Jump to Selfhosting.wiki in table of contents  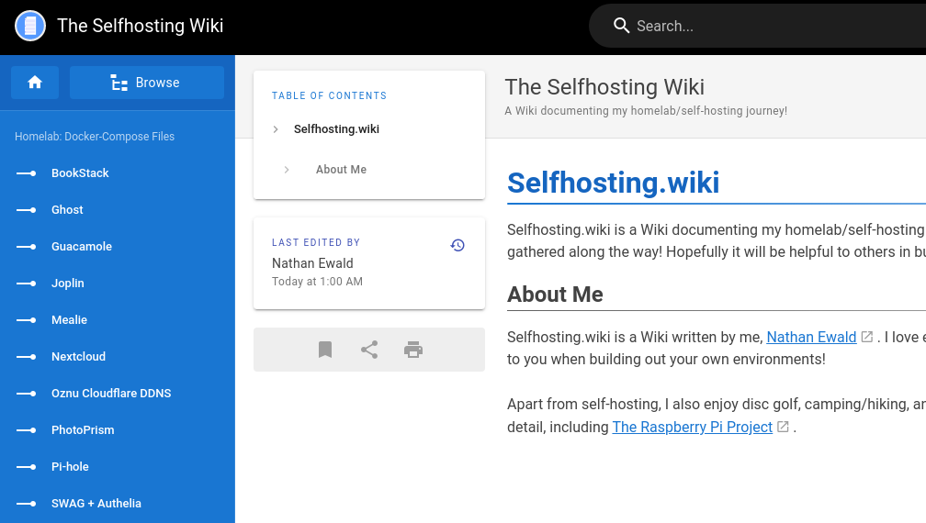336,129
